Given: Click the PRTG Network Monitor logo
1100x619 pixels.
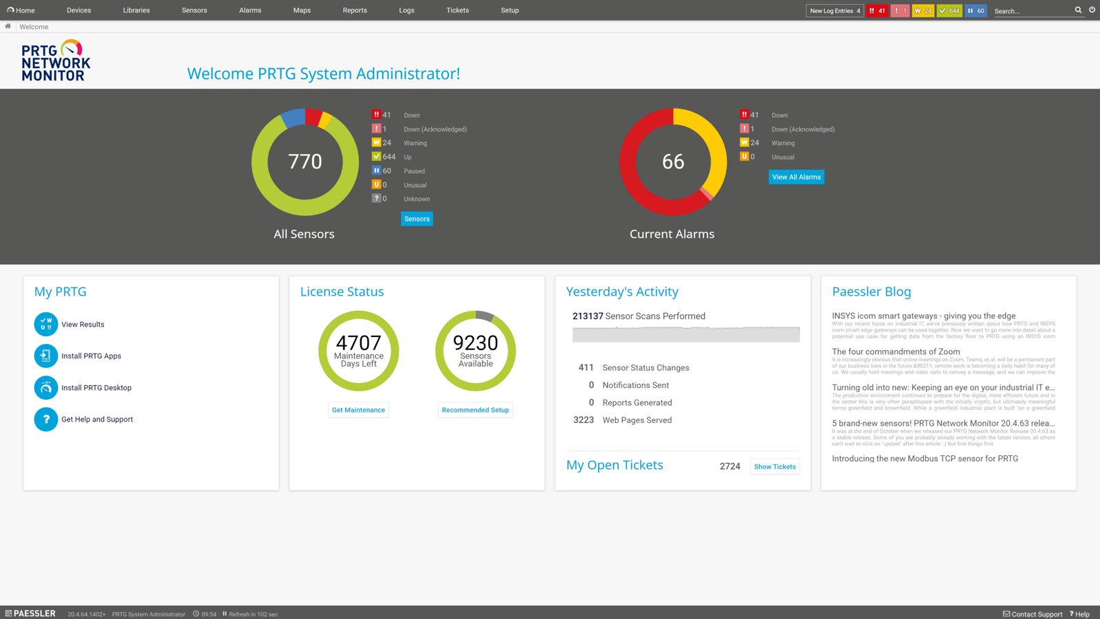Looking at the screenshot, I should pos(56,61).
